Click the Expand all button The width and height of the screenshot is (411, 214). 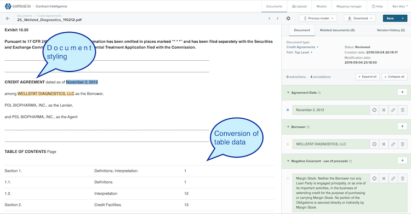(x=367, y=77)
